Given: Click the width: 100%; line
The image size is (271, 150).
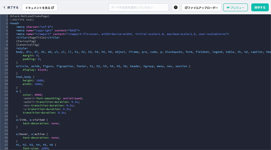Looking at the screenshot, I should pos(33,84).
